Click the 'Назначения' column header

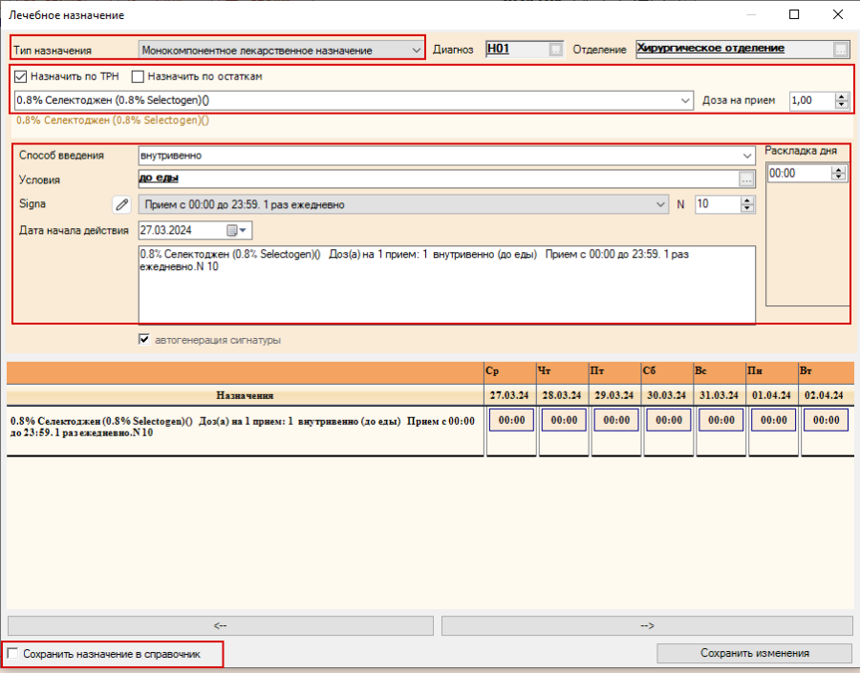245,395
